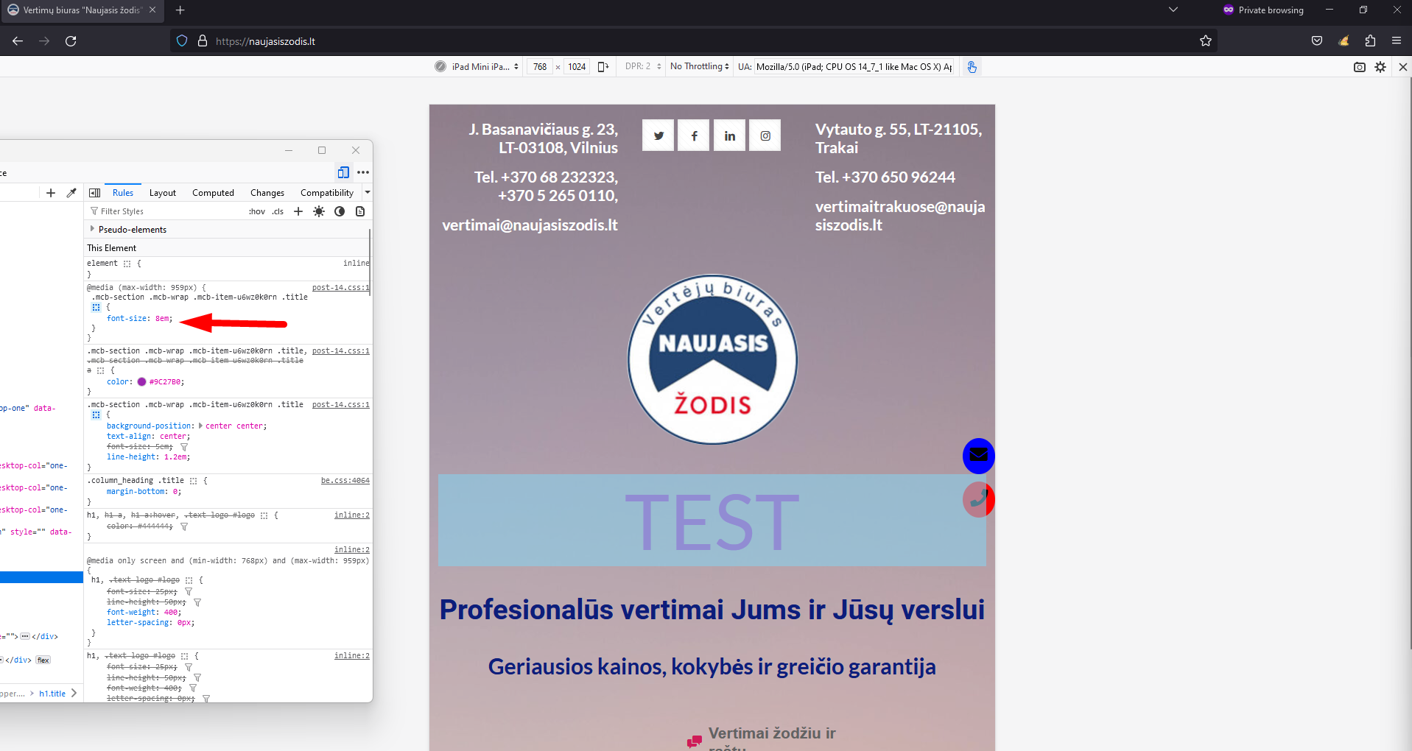Toggle print media simulation
This screenshot has width=1412, height=751.
coord(360,211)
